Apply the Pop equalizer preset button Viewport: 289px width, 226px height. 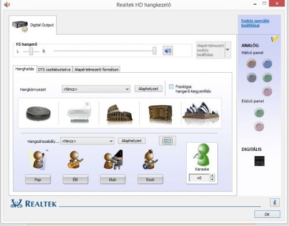tap(38, 180)
